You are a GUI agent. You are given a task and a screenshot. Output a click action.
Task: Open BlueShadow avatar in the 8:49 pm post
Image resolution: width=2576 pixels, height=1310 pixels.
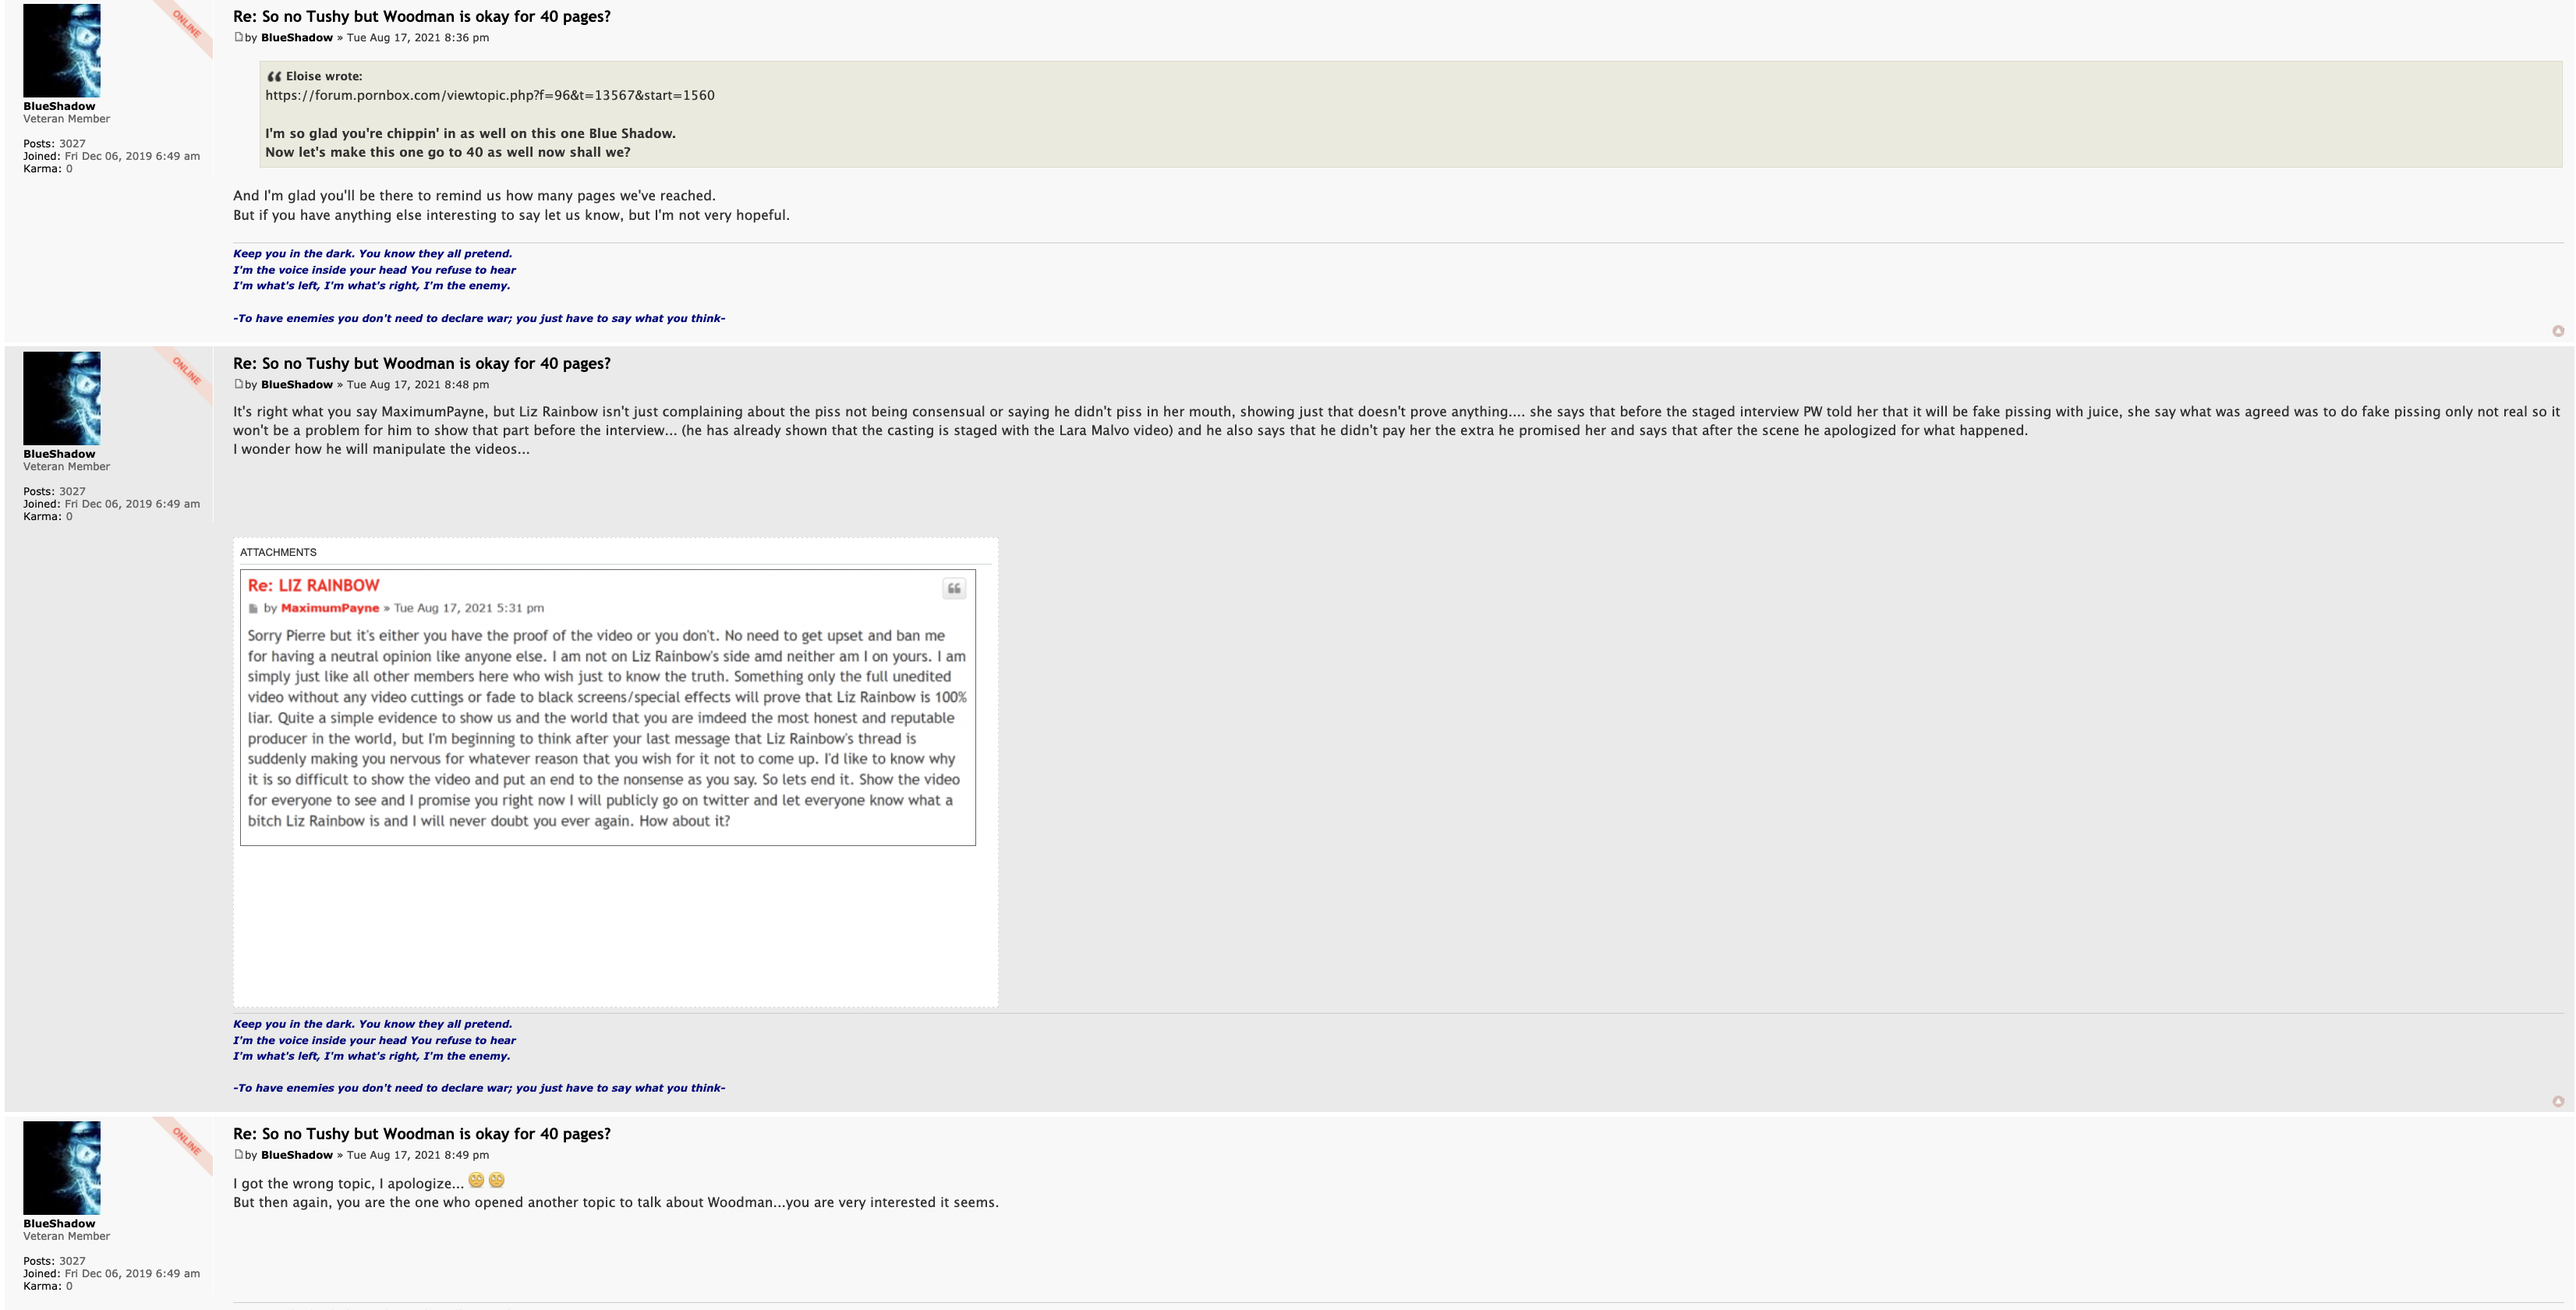[x=62, y=1167]
